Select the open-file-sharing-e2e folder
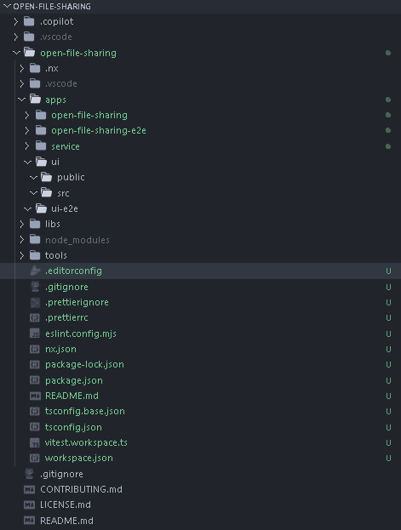This screenshot has height=530, width=401. click(99, 130)
